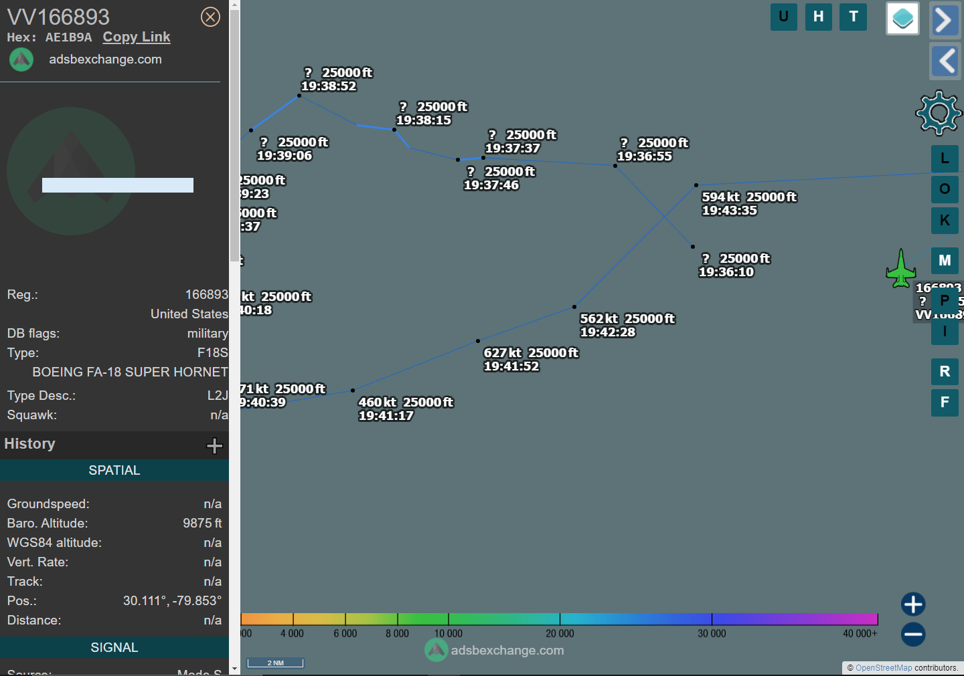The image size is (964, 676).
Task: Click the panel scrollbar up arrow
Action: [234, 5]
